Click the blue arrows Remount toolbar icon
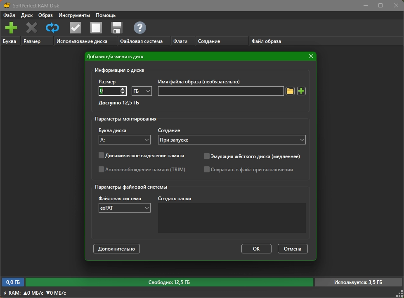The image size is (404, 298). 52,28
